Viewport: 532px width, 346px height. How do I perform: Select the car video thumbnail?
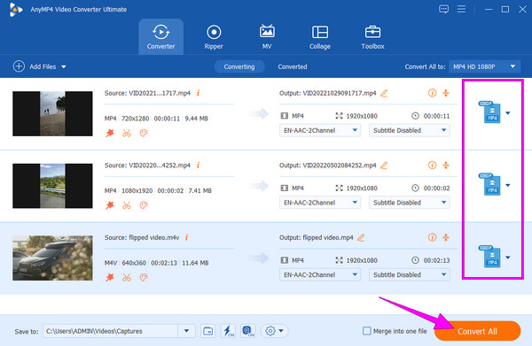point(52,258)
